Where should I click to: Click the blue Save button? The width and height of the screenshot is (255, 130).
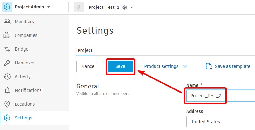(120, 66)
